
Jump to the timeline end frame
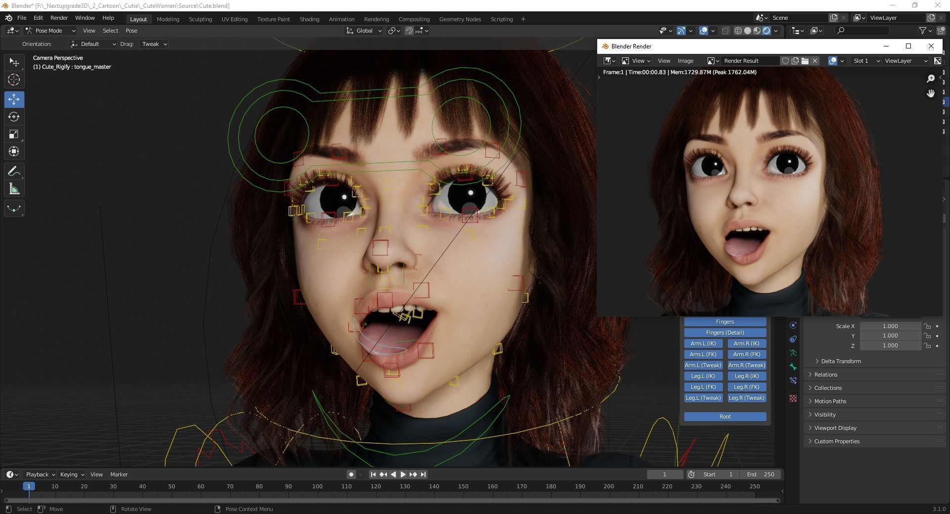[423, 474]
